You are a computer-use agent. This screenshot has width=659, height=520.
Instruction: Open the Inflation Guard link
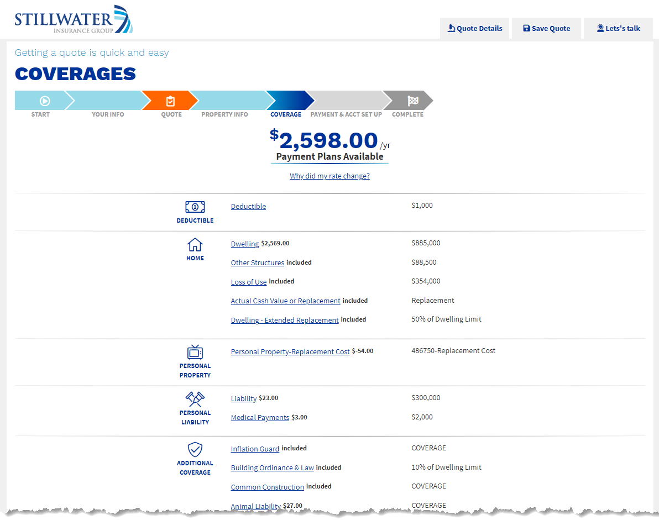point(255,449)
